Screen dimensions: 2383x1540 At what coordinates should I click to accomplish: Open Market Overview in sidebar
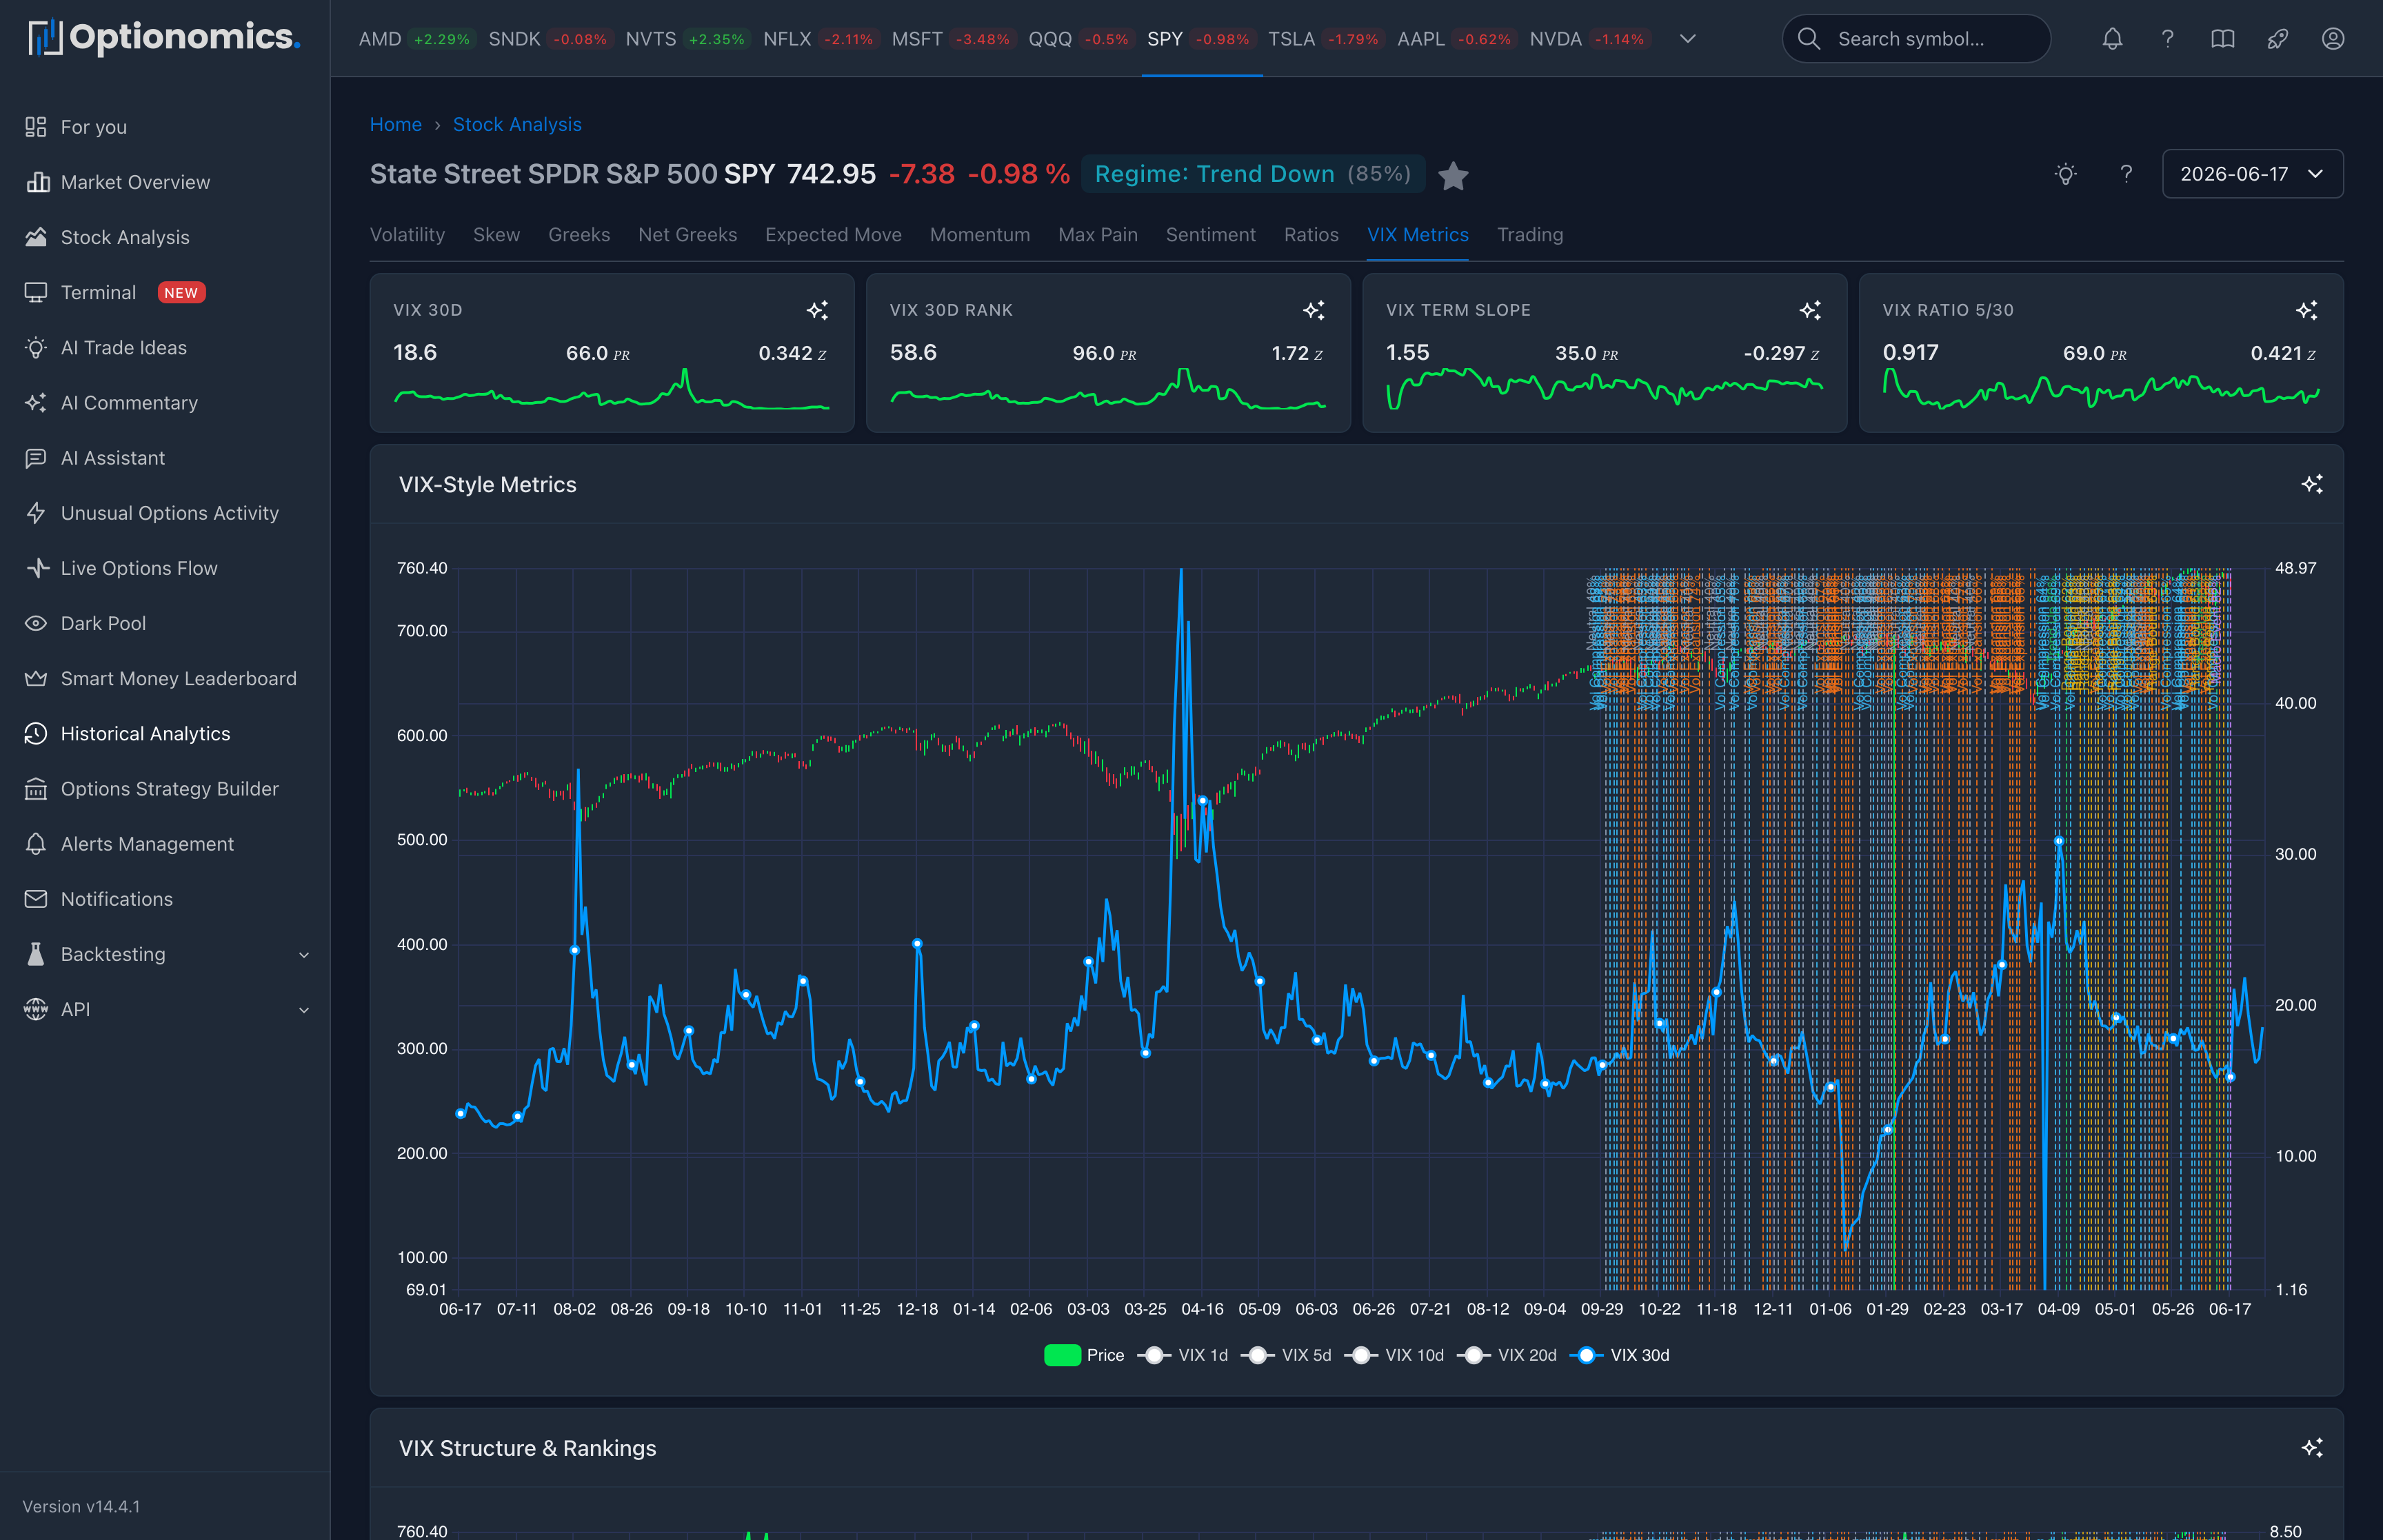(165, 182)
